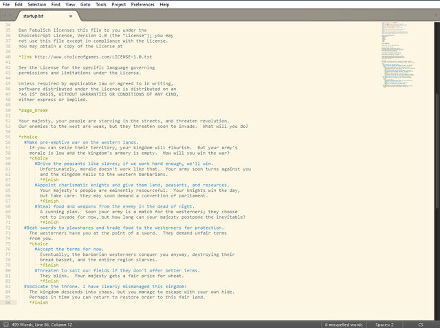Open the File menu
The image size is (440, 328).
6,5
